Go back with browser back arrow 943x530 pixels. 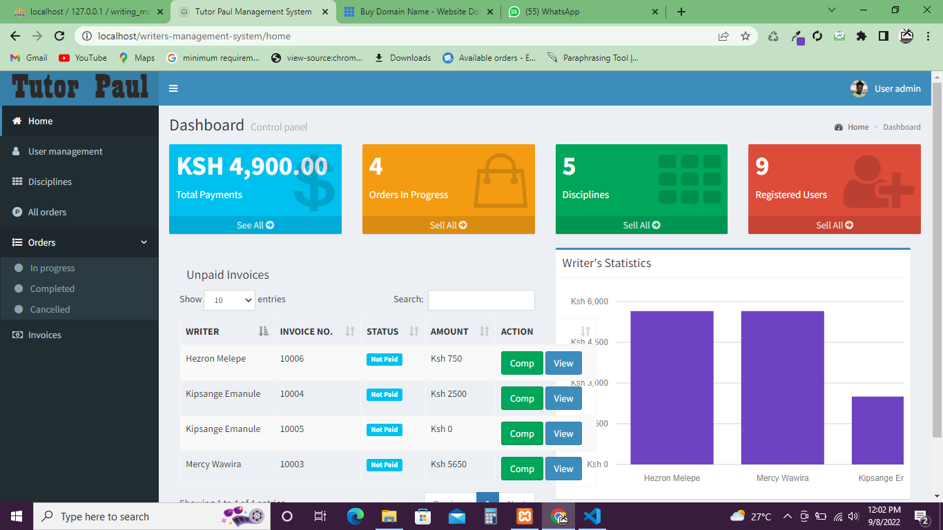[15, 36]
